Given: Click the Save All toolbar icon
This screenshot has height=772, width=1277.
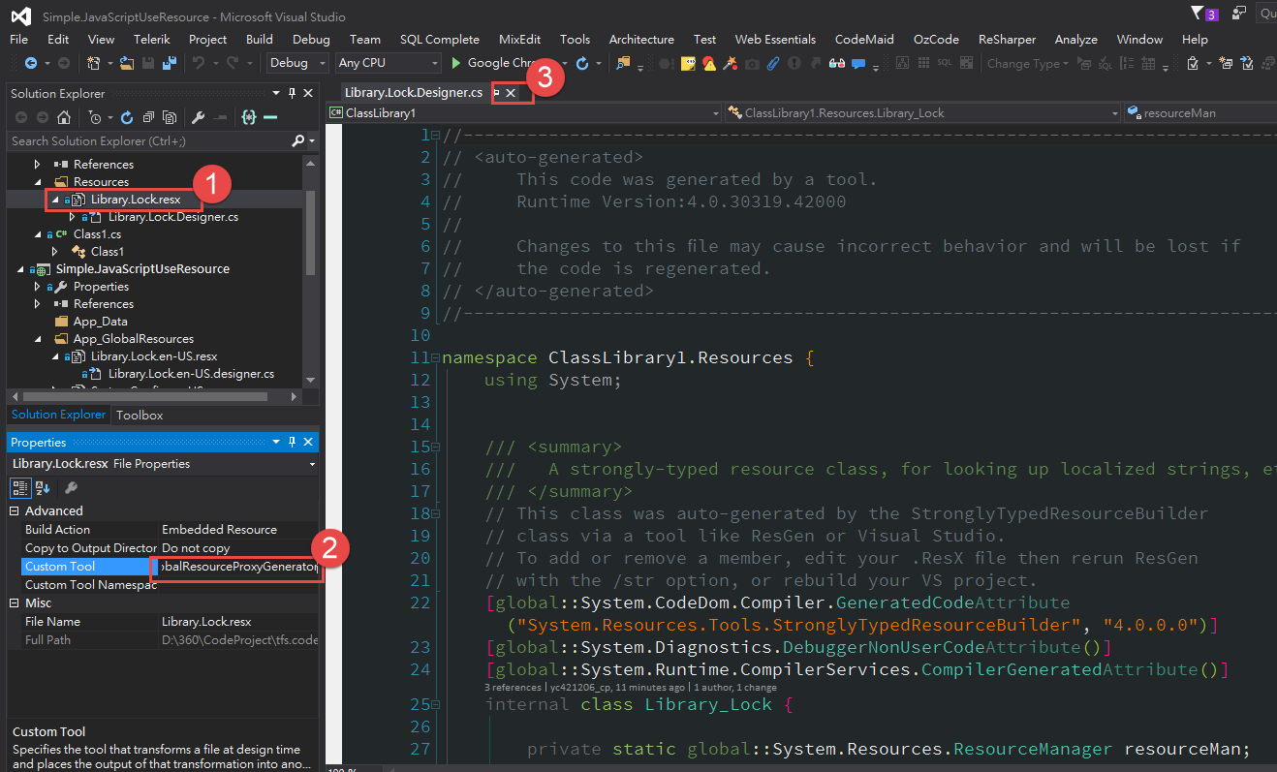Looking at the screenshot, I should click(x=171, y=63).
